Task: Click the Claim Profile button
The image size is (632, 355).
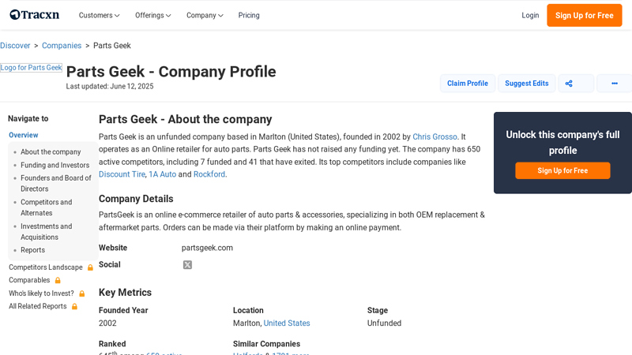Action: coord(467,84)
